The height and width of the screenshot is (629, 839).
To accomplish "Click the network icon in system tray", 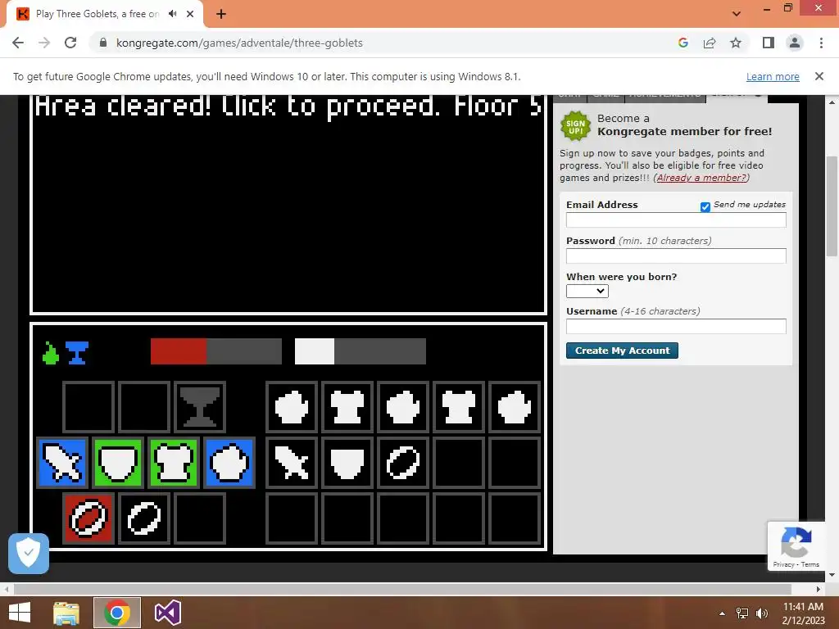I will [x=742, y=613].
